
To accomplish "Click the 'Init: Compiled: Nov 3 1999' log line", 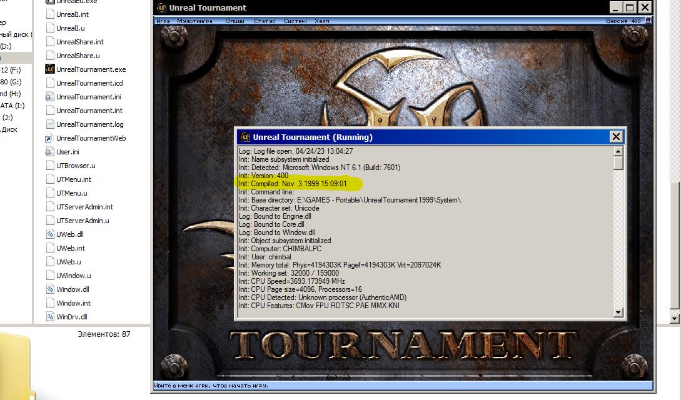I will pyautogui.click(x=293, y=184).
